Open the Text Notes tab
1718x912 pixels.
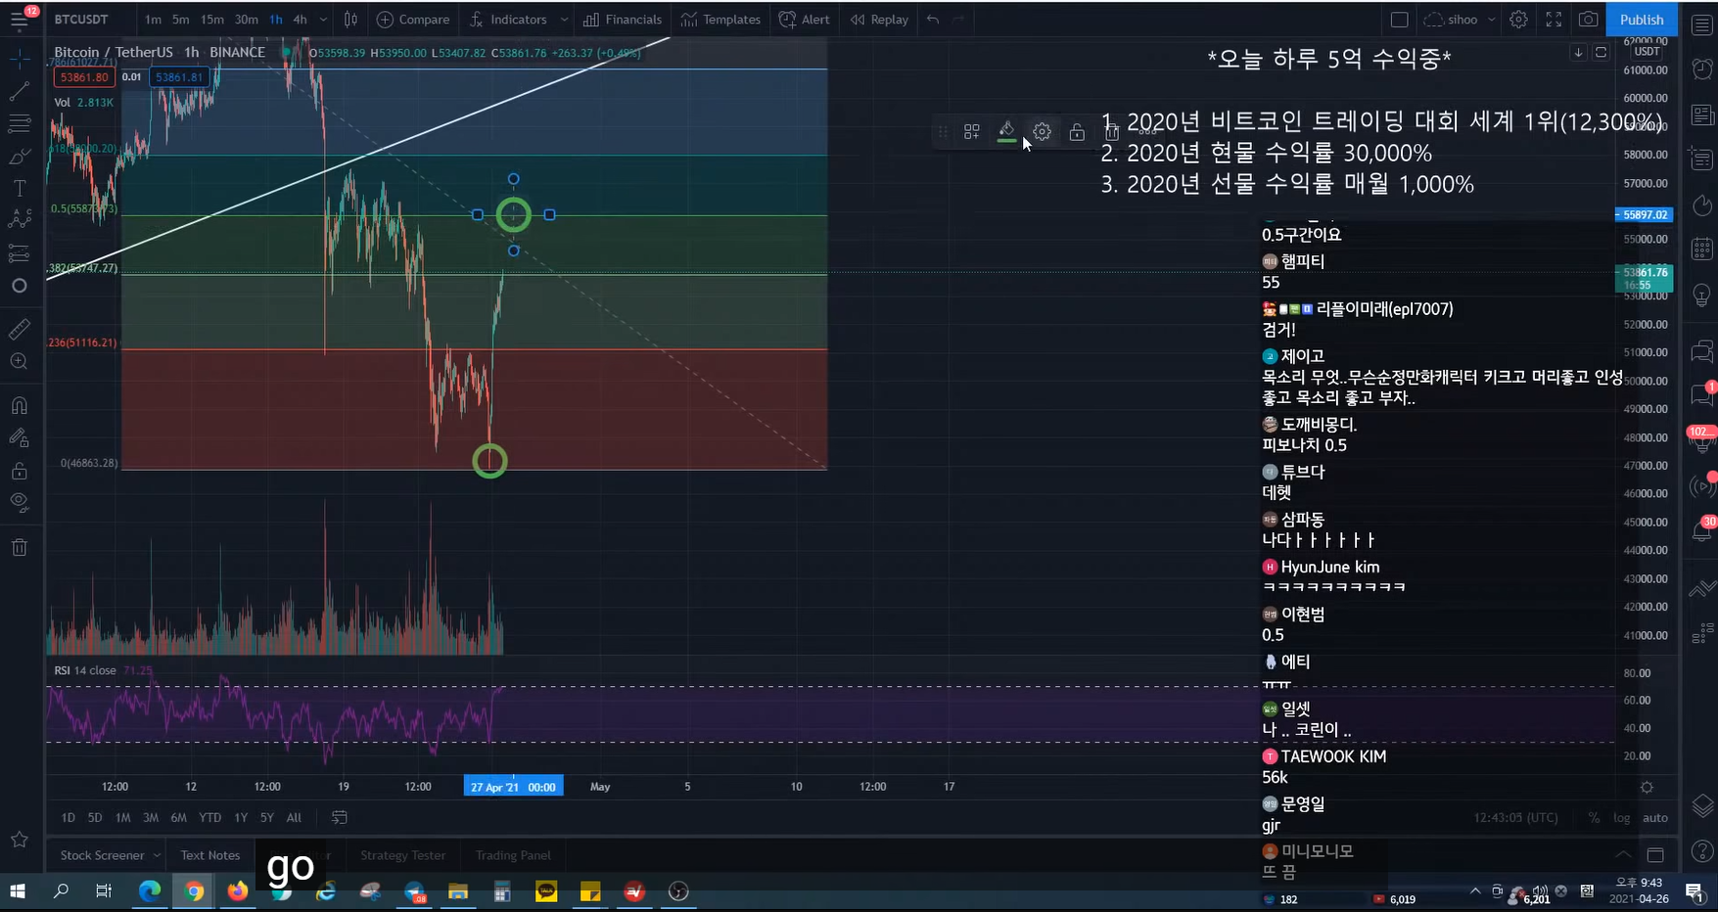coord(209,855)
